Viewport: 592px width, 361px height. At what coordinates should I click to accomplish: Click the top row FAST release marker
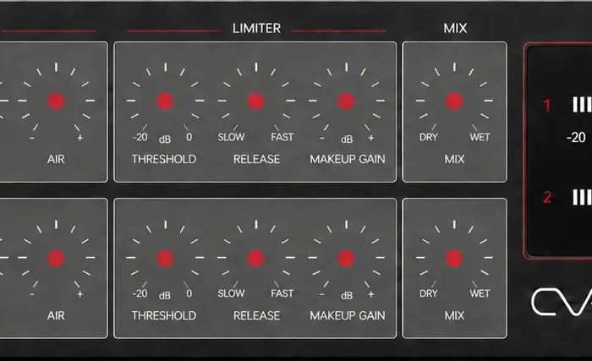pyautogui.click(x=282, y=137)
